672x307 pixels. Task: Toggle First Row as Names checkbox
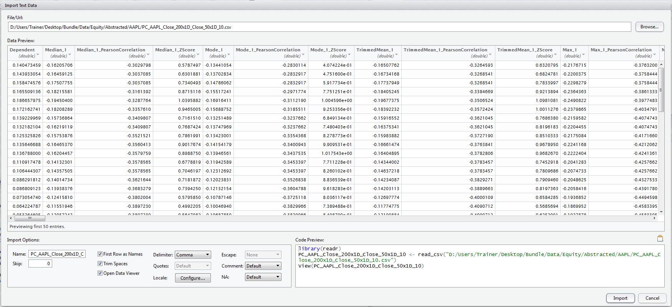[100, 254]
